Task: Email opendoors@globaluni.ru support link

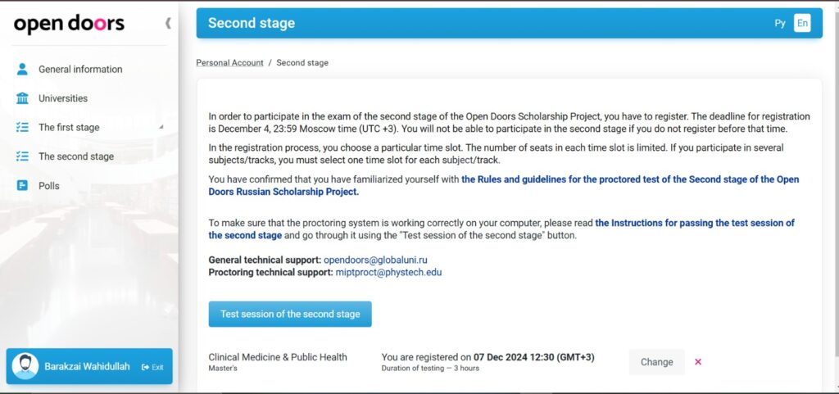Action: [x=375, y=260]
